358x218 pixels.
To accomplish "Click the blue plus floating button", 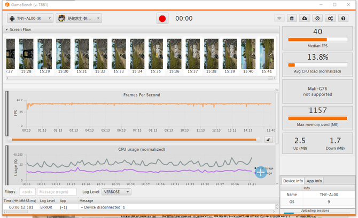I will pyautogui.click(x=261, y=172).
